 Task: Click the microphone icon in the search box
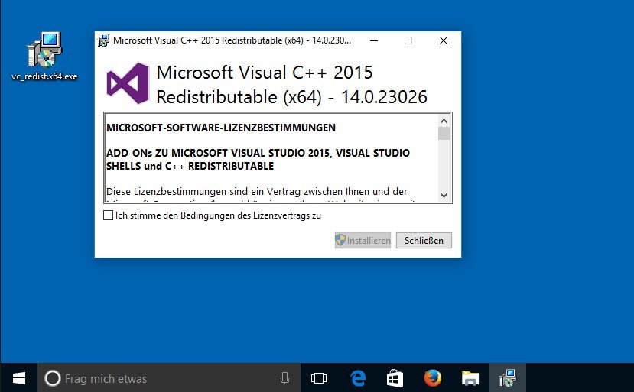[284, 378]
